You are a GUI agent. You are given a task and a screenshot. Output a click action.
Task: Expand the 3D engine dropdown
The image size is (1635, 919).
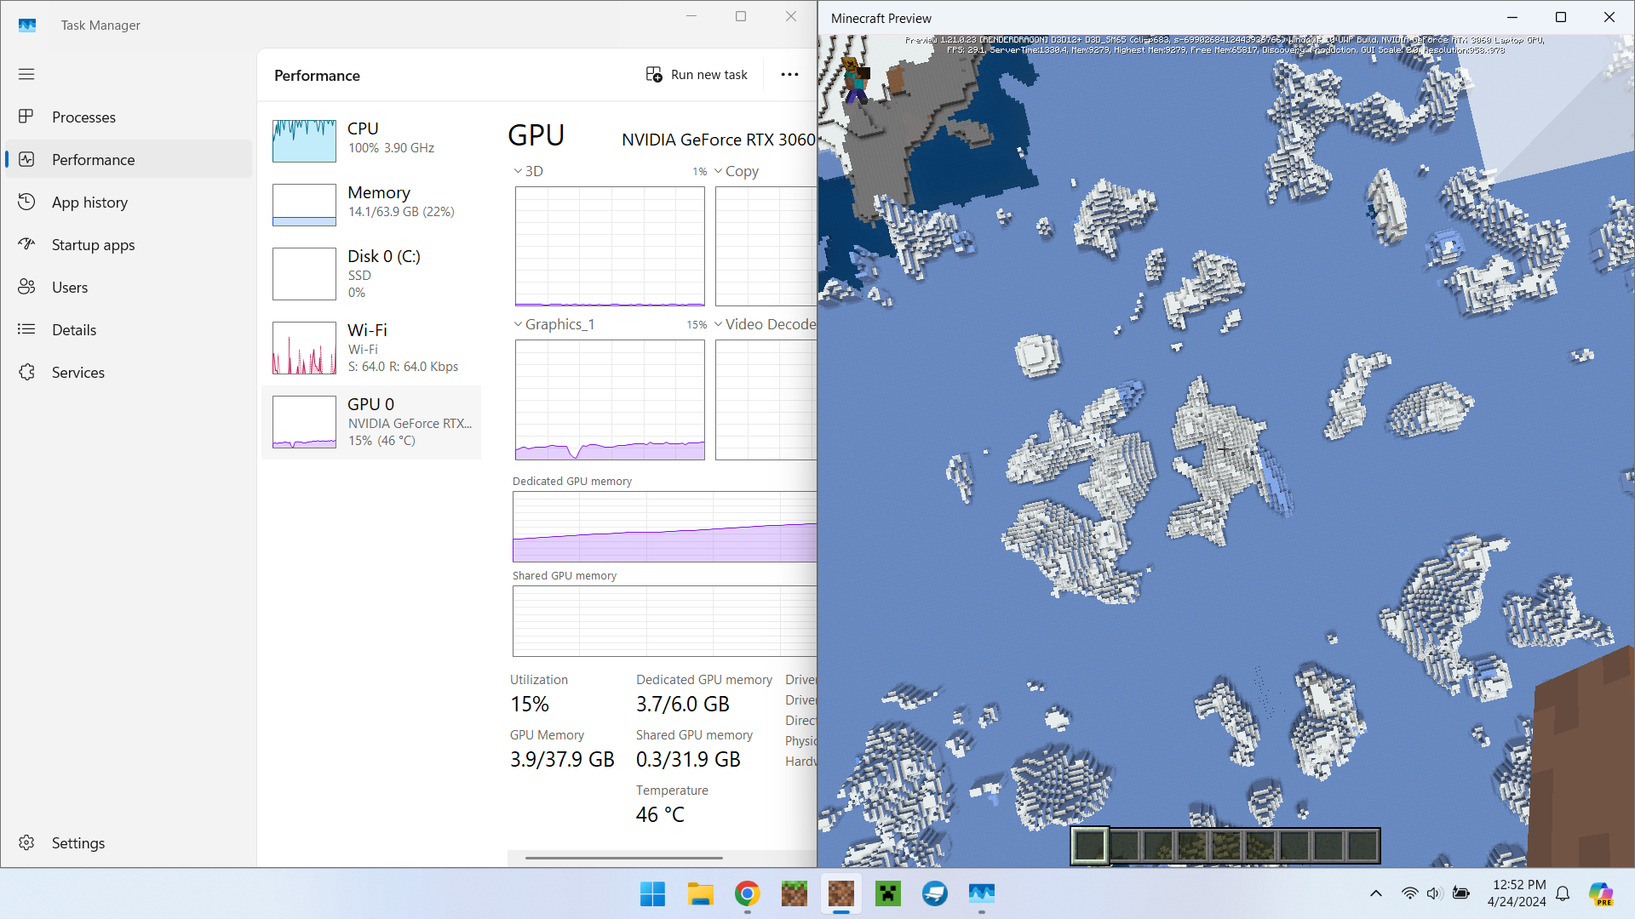click(x=518, y=171)
